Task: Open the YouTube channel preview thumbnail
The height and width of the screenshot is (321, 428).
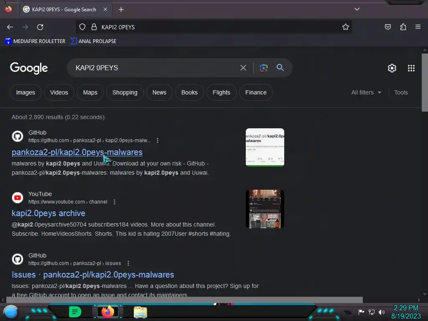Action: [x=265, y=209]
